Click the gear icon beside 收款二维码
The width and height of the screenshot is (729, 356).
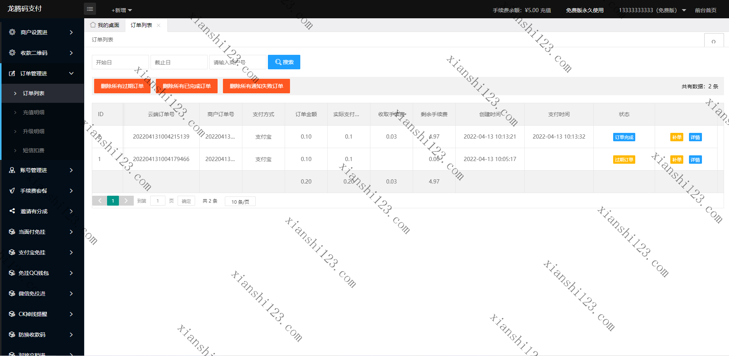(12, 53)
